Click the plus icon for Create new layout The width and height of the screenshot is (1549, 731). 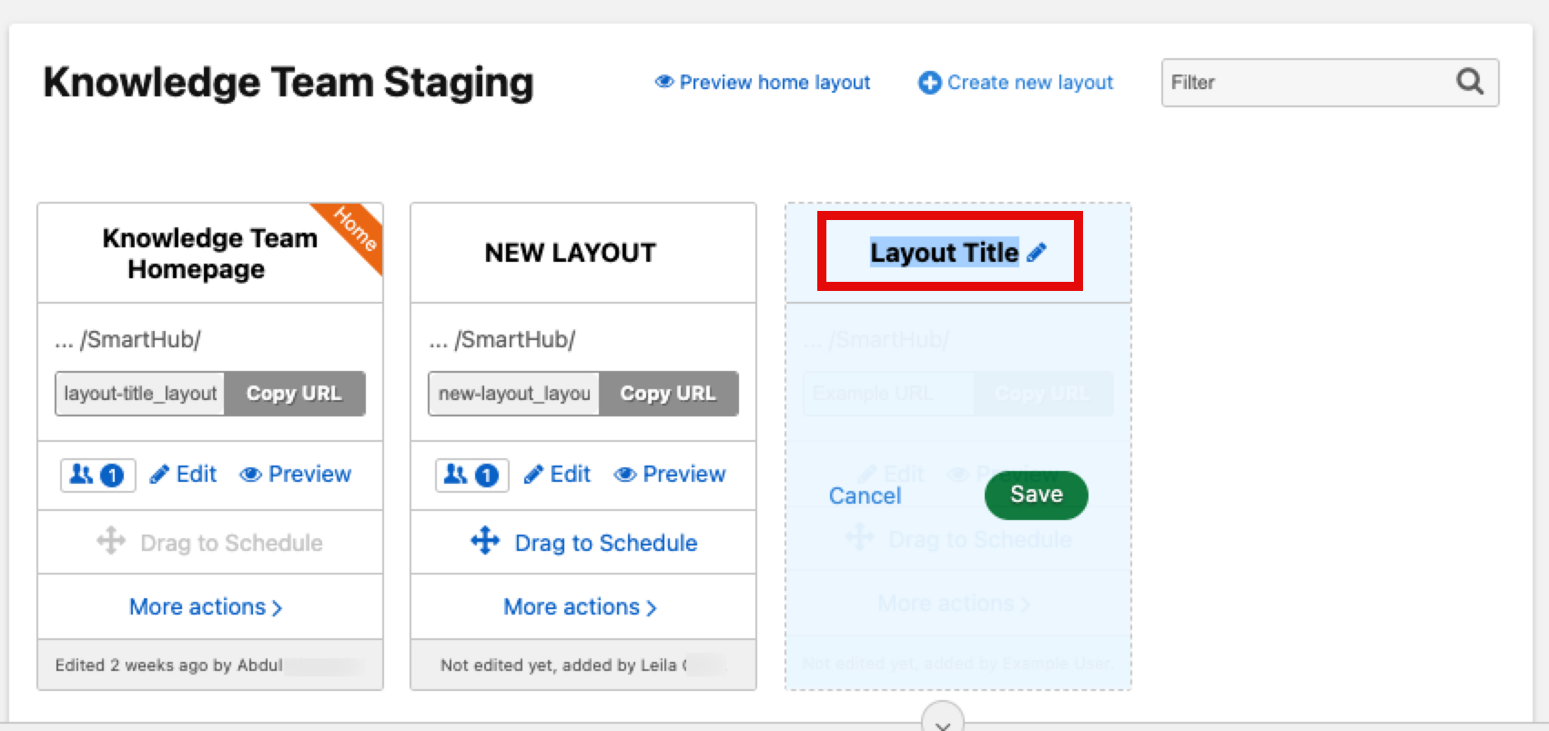929,83
